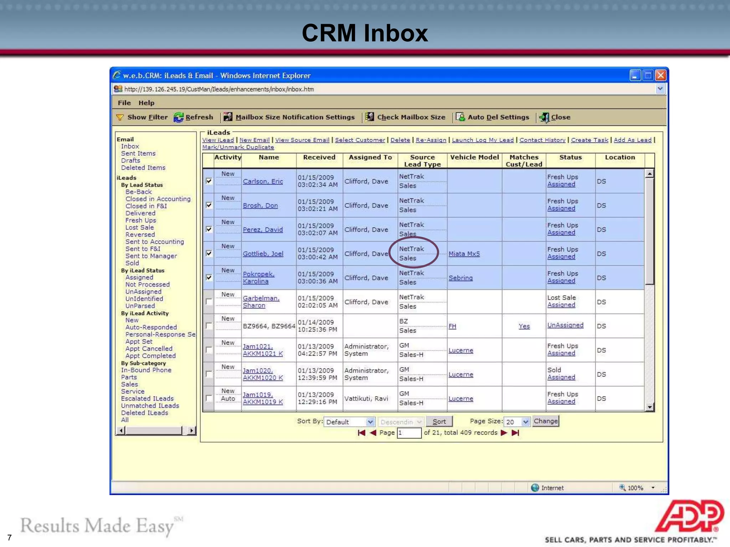This screenshot has height=547, width=730.
Task: Click the Re-Assign link
Action: click(431, 140)
